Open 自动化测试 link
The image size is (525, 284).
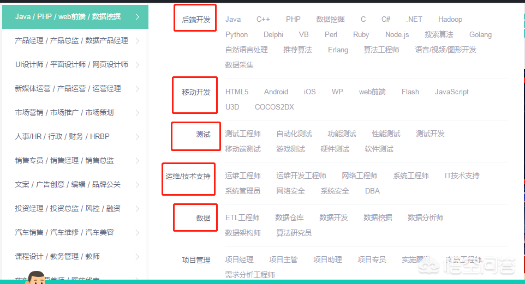(x=294, y=134)
